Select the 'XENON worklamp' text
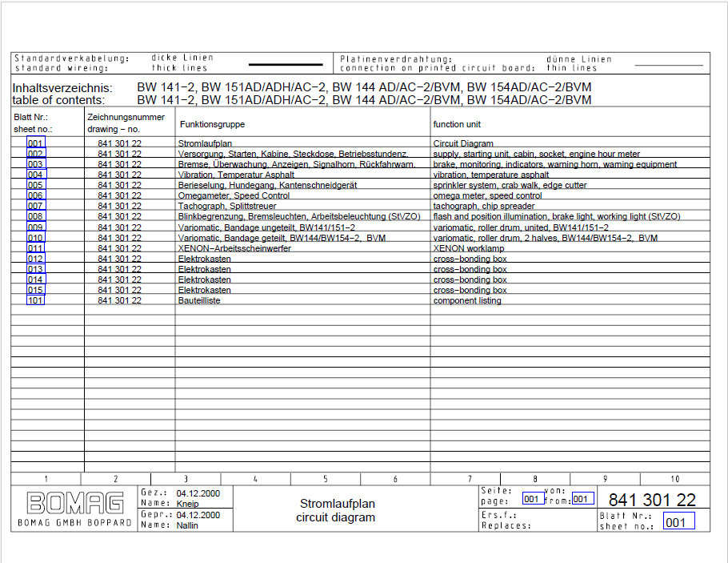Image resolution: width=728 pixels, height=563 pixels. [469, 248]
